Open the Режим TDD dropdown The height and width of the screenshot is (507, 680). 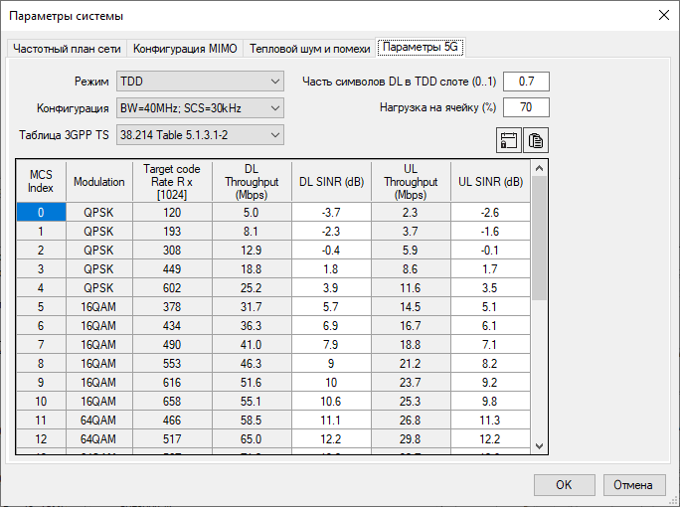200,82
